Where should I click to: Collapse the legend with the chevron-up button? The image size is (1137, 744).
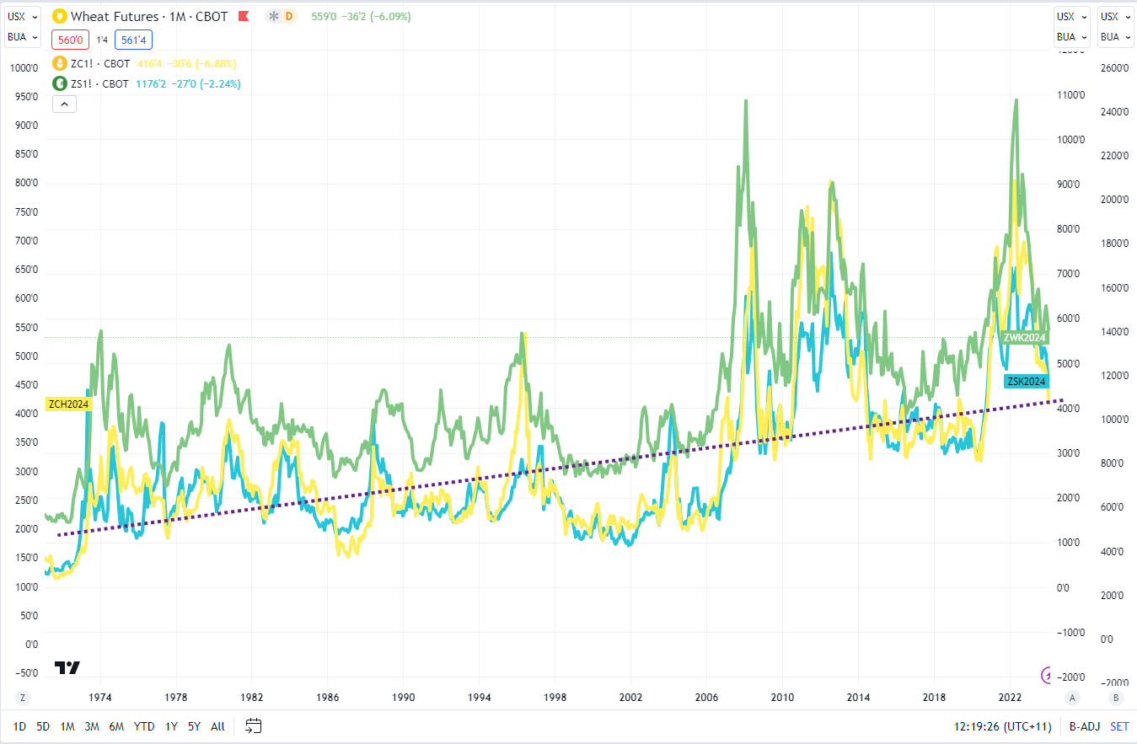(65, 104)
